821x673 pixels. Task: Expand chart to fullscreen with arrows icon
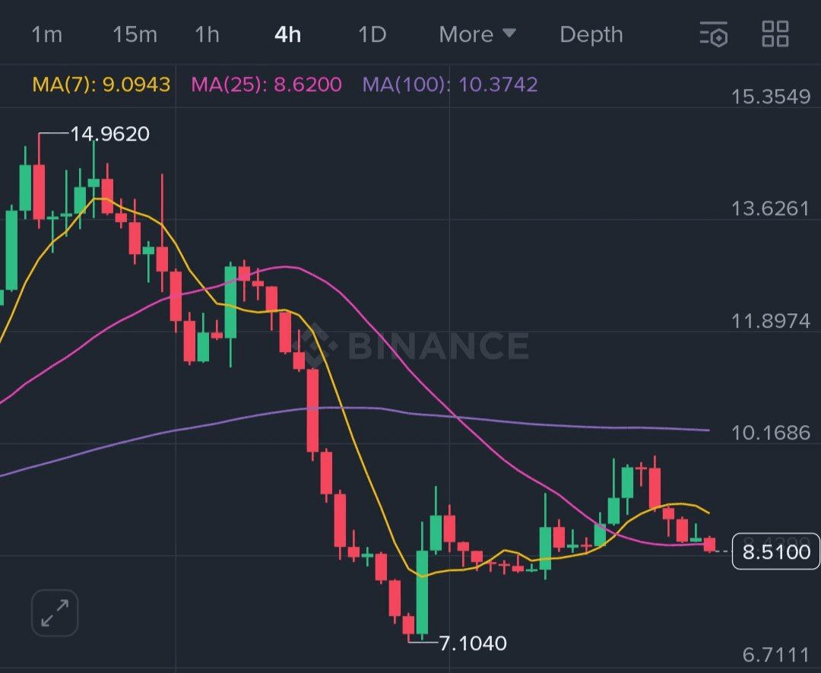pos(55,613)
